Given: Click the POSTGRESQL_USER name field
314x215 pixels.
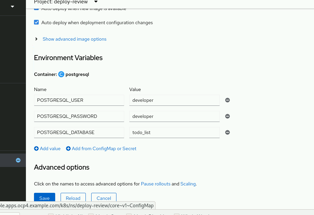Looking at the screenshot, I should pos(79,100).
